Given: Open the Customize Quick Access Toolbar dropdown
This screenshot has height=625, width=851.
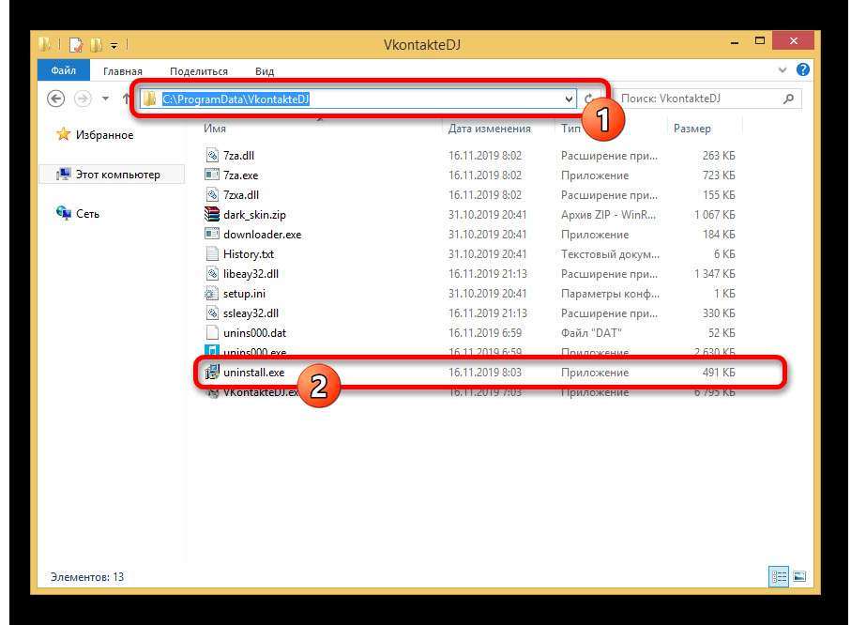Looking at the screenshot, I should (x=114, y=46).
